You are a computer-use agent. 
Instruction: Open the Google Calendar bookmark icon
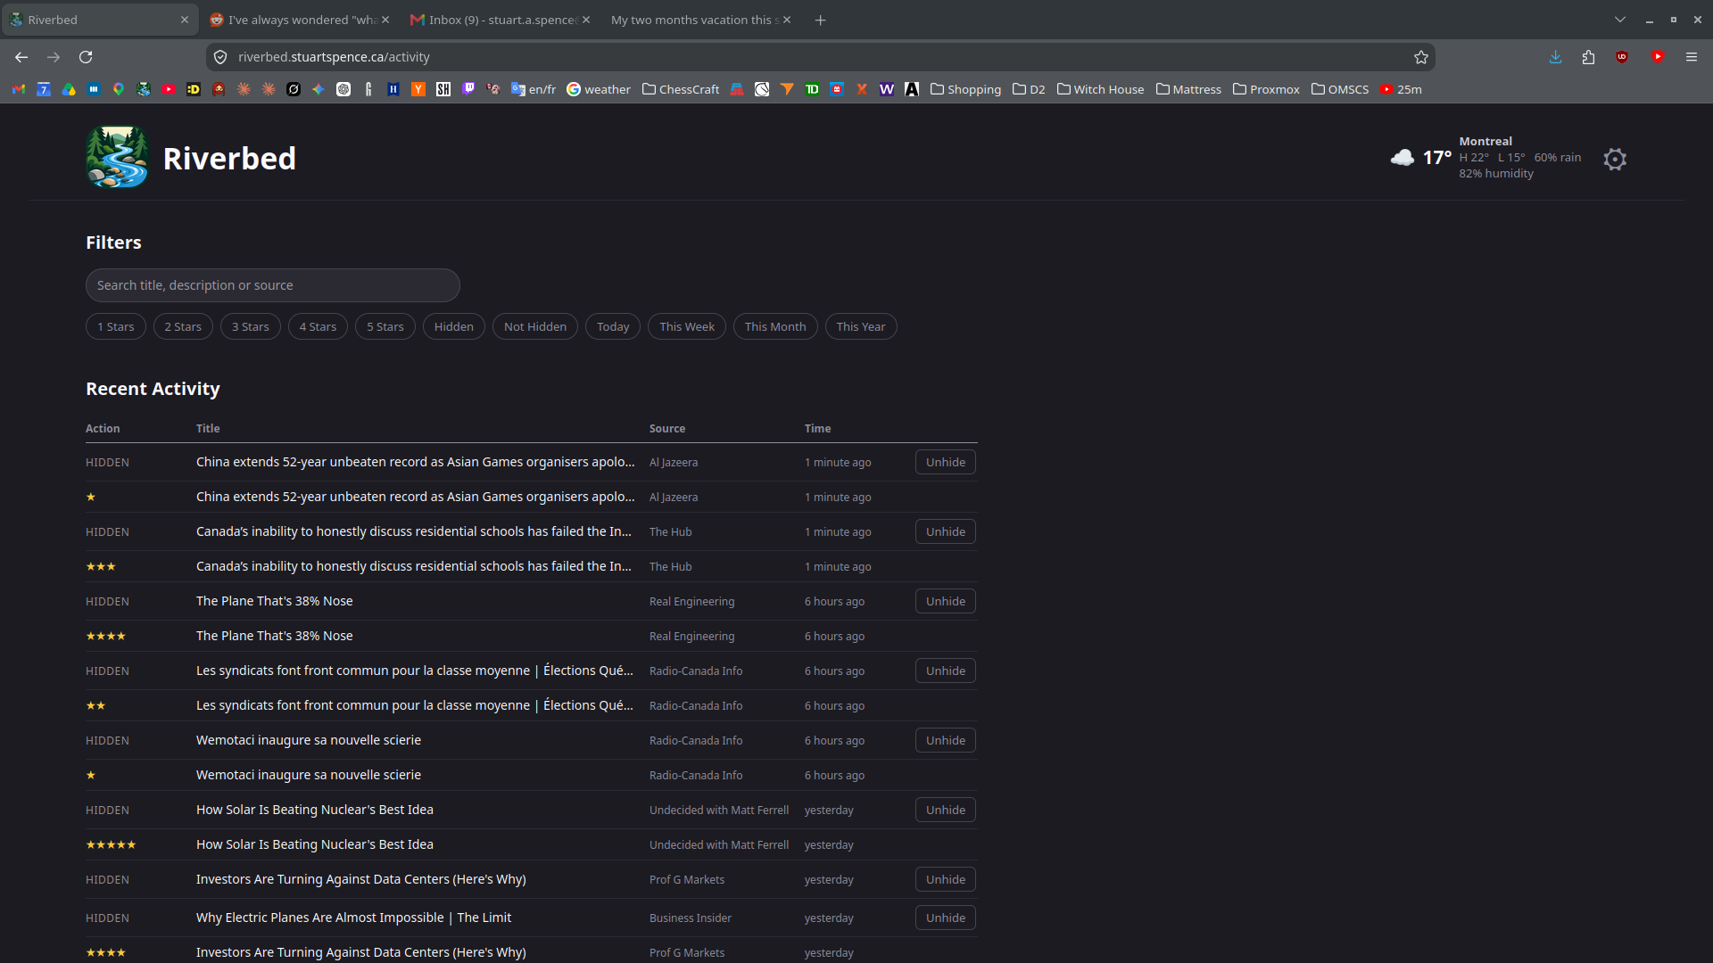pos(44,89)
